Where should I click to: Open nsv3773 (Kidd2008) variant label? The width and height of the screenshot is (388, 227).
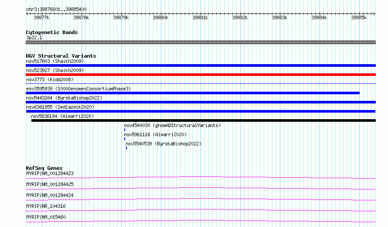click(50, 79)
